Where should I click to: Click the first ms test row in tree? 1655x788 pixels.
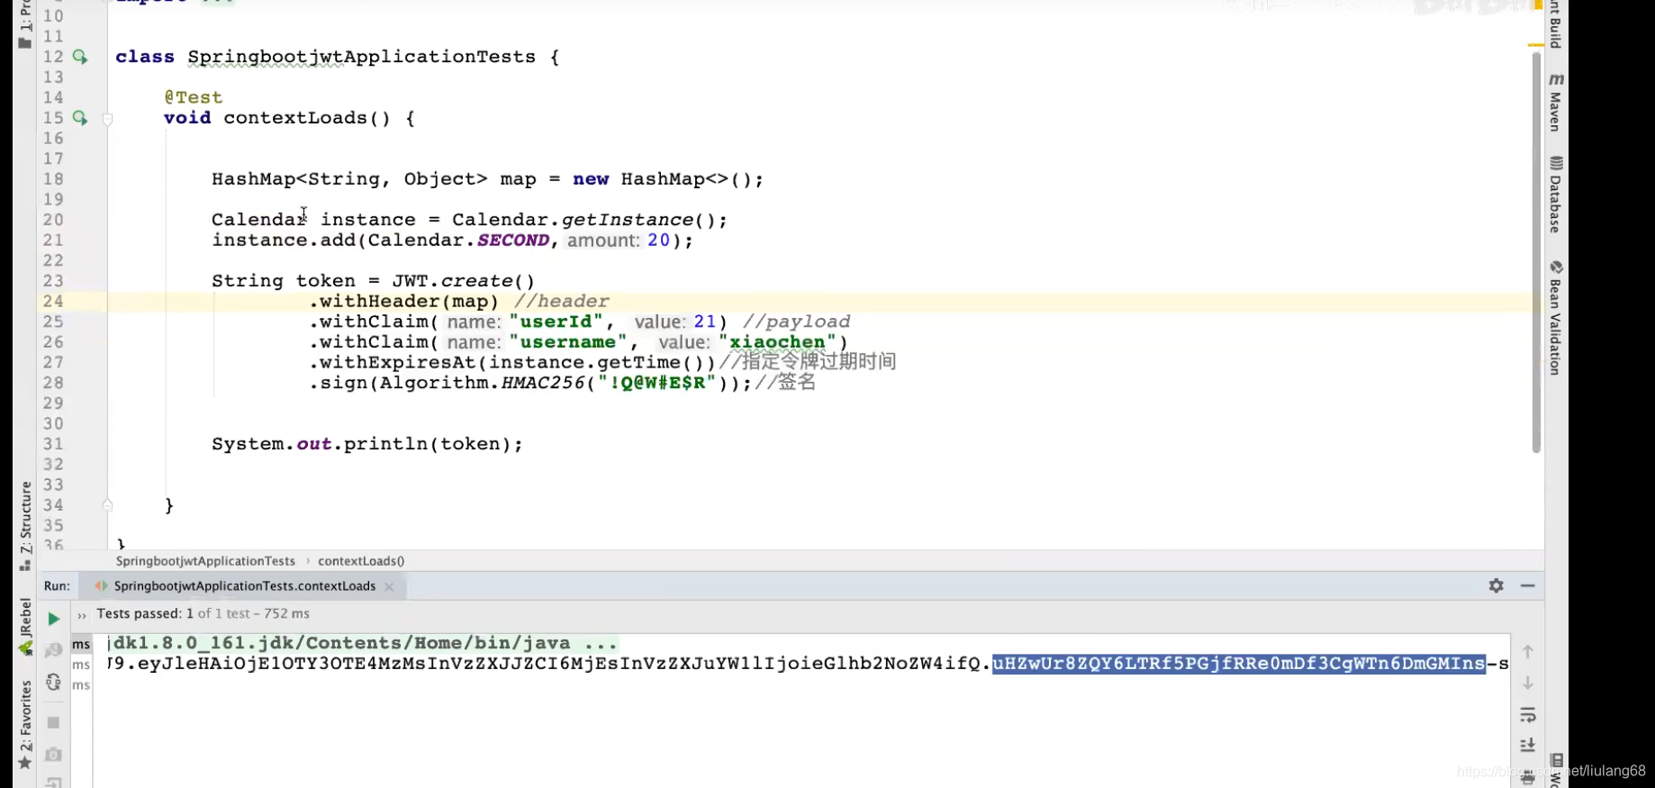(81, 644)
